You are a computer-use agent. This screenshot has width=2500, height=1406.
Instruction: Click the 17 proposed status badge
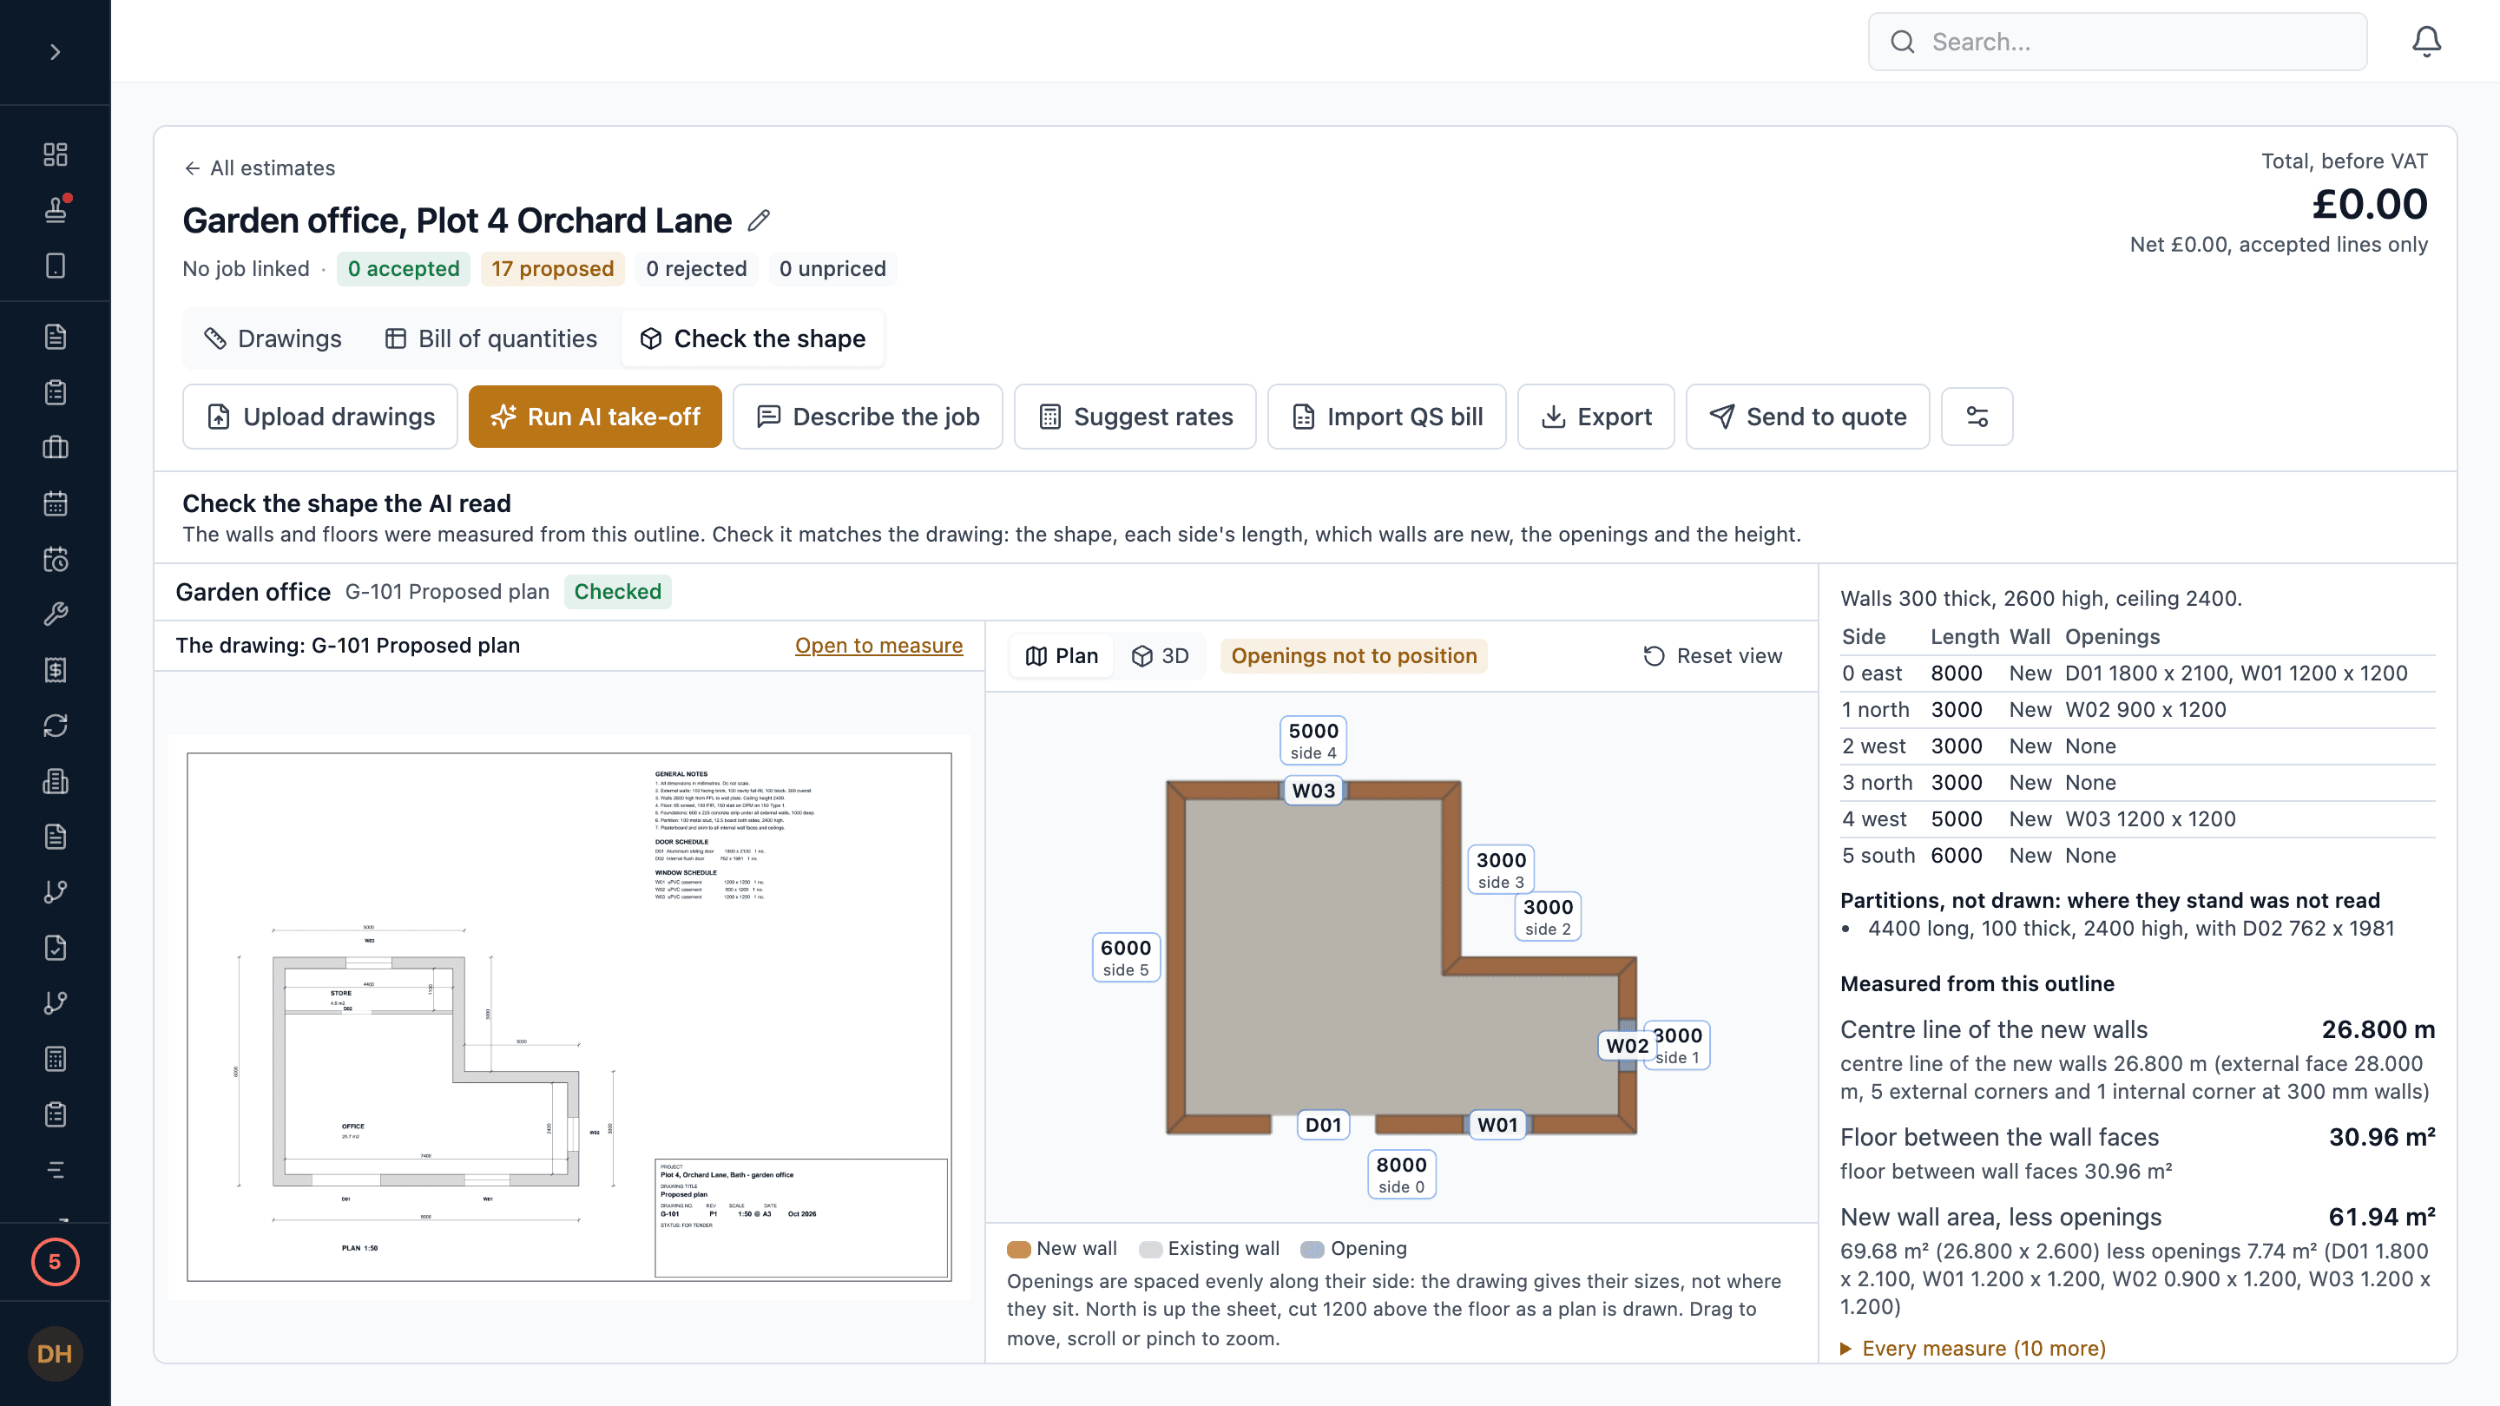pos(552,269)
